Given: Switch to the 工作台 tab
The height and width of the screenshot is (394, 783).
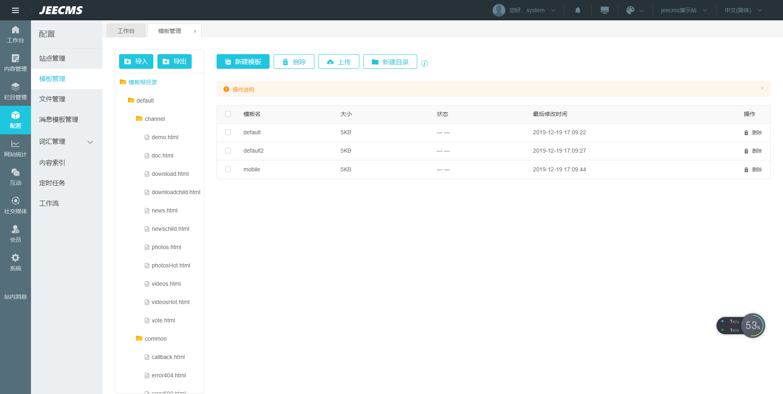Looking at the screenshot, I should click(x=126, y=31).
